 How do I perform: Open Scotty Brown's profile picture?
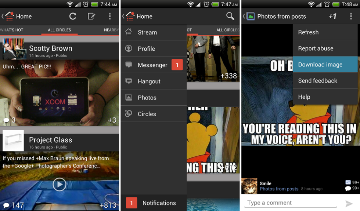[14, 49]
